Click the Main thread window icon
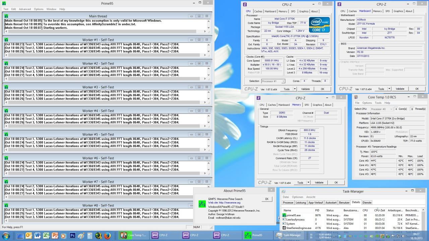Image resolution: width=429 pixels, height=241 pixels. tap(6, 16)
